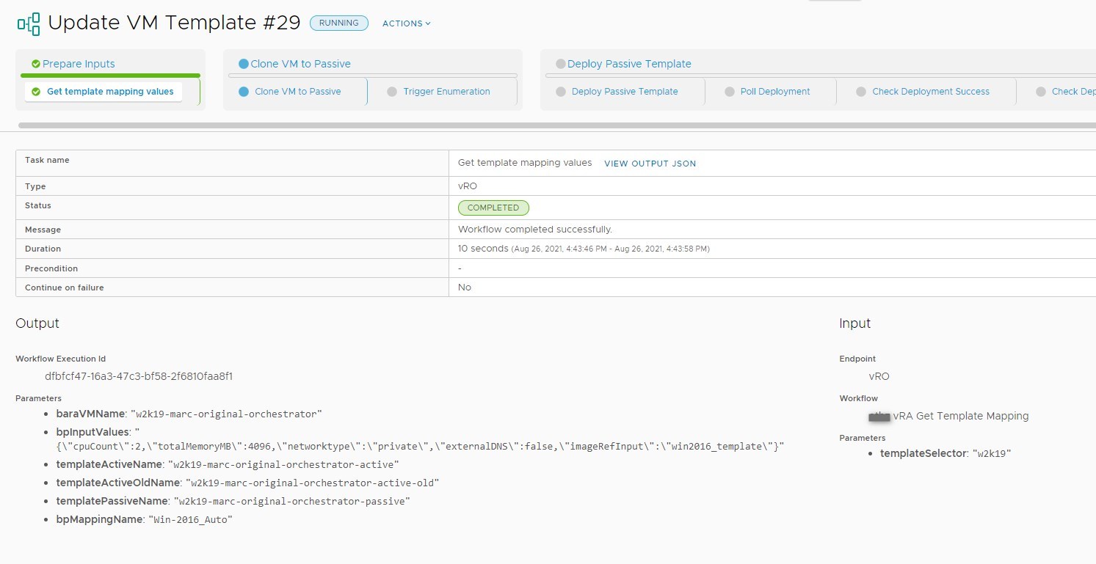Click green check icon on Prepare Inputs stage
1096x564 pixels.
click(35, 64)
